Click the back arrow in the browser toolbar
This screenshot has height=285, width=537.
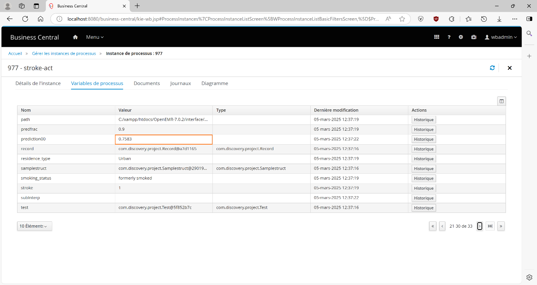pyautogui.click(x=9, y=19)
